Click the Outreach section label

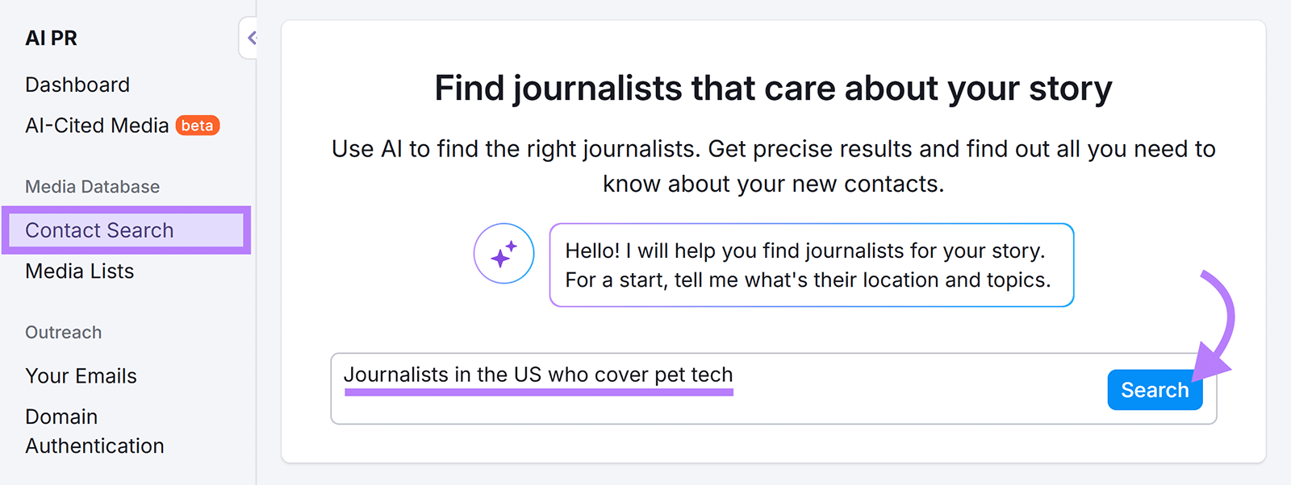63,332
